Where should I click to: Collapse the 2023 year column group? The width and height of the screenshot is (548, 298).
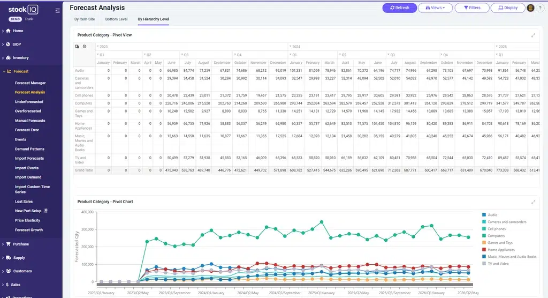(x=98, y=47)
